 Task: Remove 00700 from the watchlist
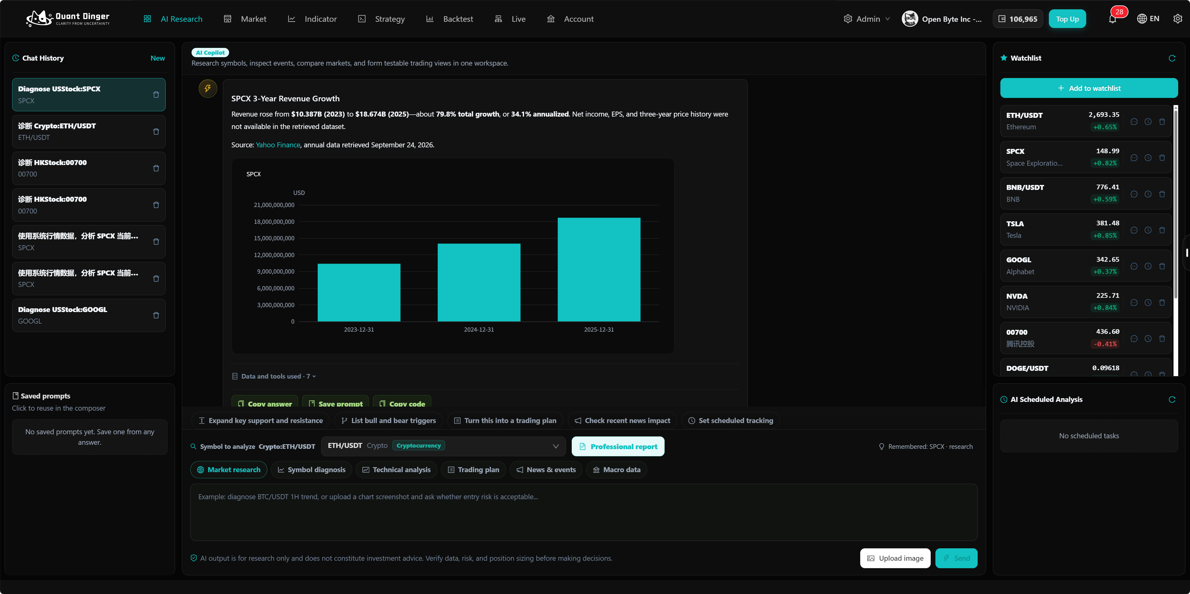tap(1162, 338)
